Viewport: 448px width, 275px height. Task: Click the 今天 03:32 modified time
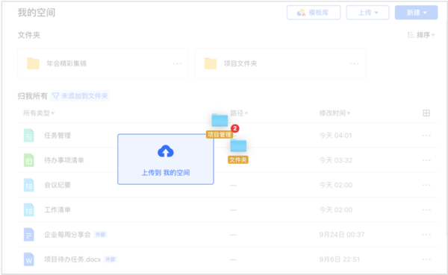pos(336,160)
